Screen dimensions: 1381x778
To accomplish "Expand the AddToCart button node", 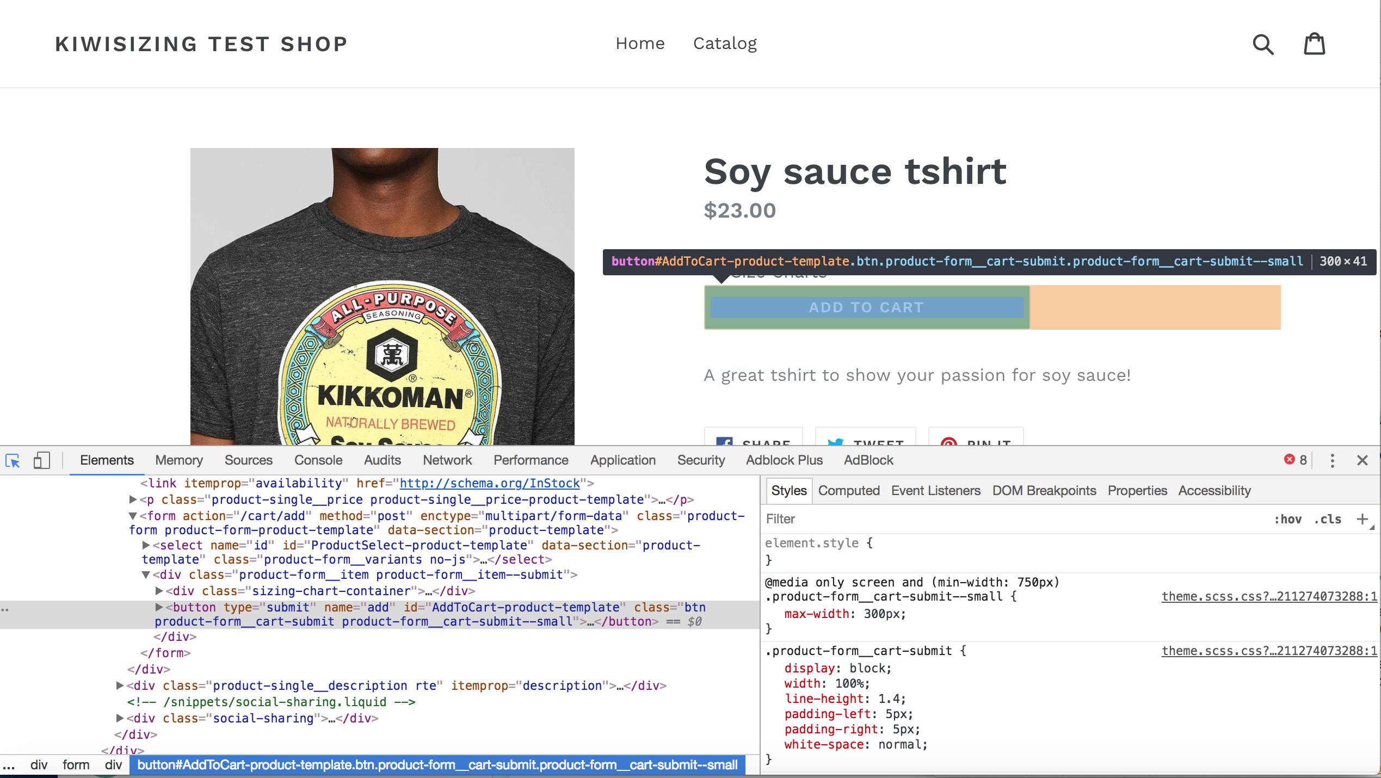I will [159, 607].
